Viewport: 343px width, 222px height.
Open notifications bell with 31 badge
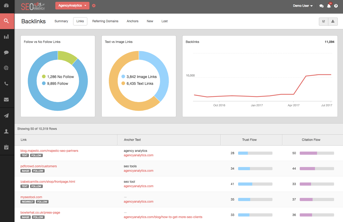[x=329, y=6]
